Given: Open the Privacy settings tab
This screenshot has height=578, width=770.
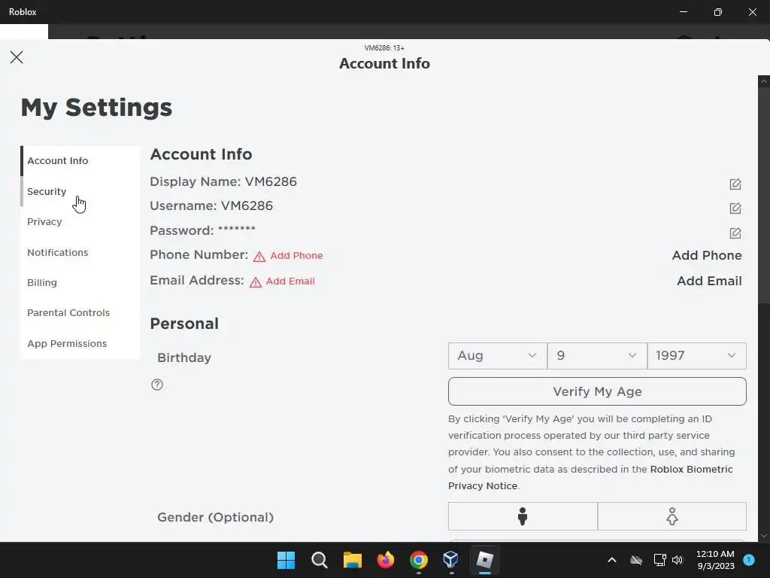Looking at the screenshot, I should (x=80, y=222).
